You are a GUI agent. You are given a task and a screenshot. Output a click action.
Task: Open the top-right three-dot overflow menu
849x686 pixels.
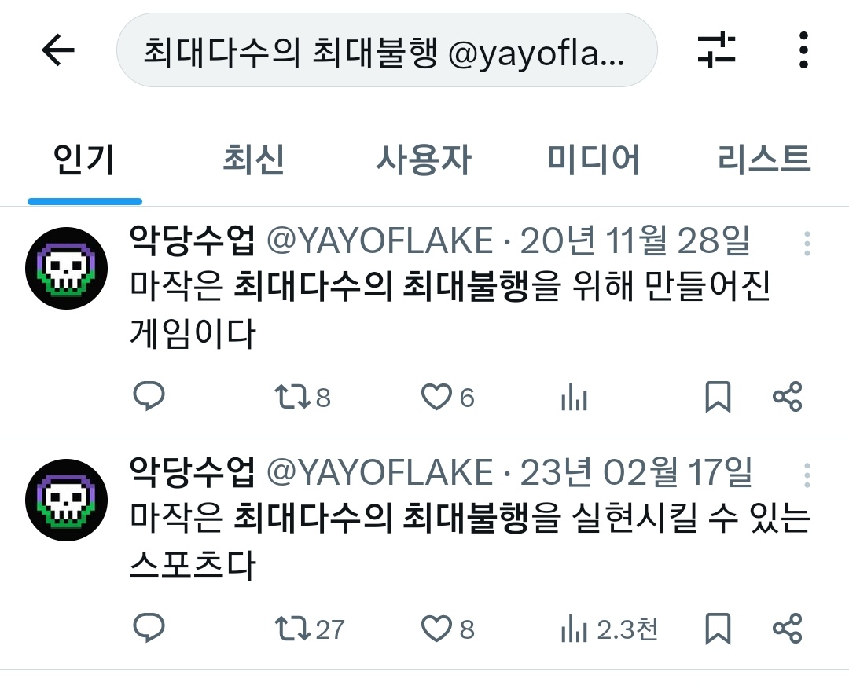803,50
